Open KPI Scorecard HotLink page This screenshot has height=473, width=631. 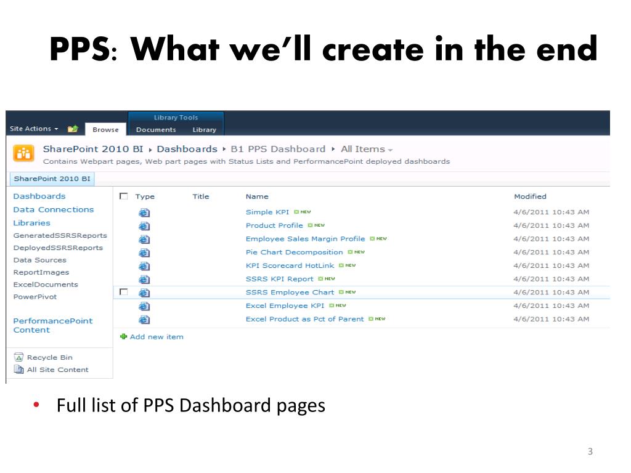(x=290, y=265)
